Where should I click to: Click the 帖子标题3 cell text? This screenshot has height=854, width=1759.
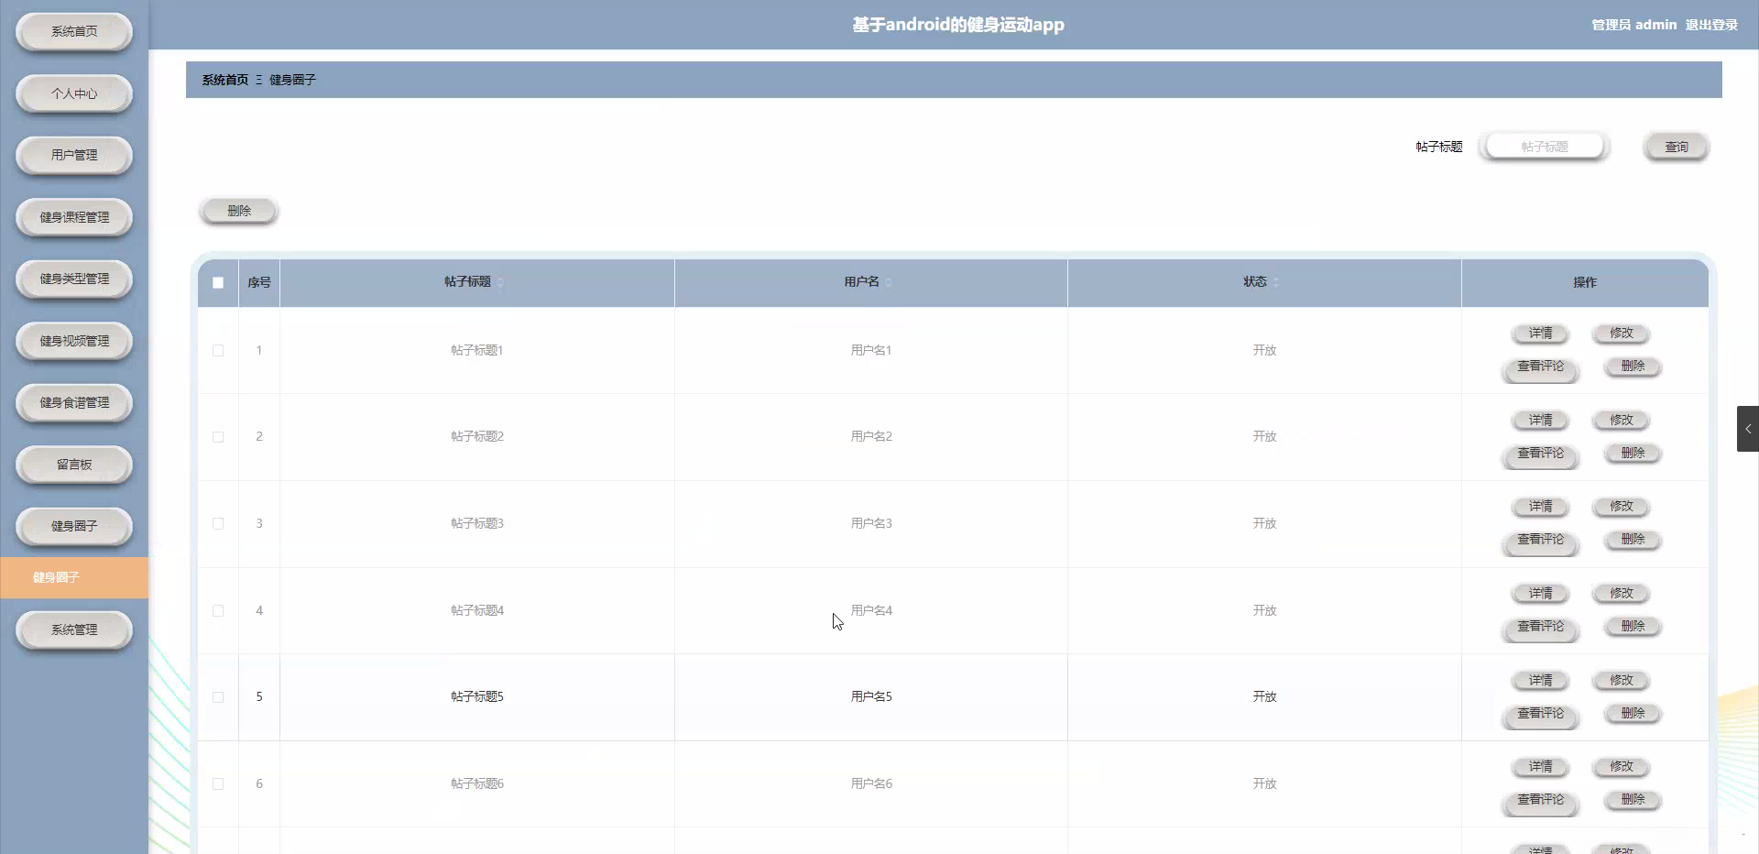coord(477,523)
